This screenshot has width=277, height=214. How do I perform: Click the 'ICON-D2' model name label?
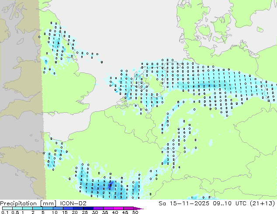(73, 204)
